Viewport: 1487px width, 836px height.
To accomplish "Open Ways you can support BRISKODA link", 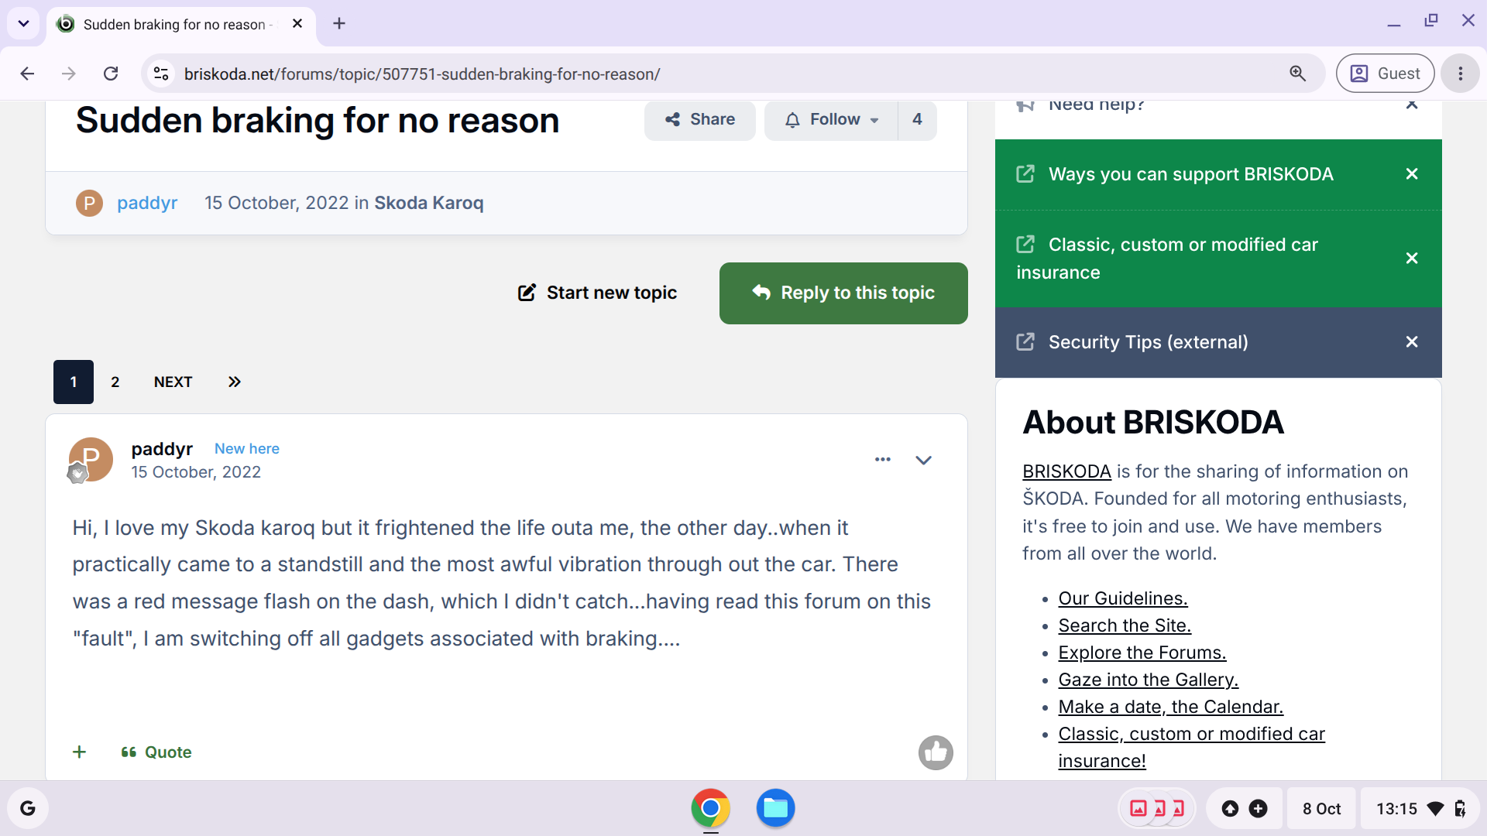I will coord(1190,174).
